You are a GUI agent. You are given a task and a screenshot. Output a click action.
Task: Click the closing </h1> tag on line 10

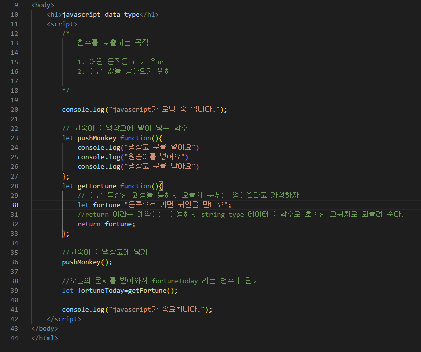tap(149, 15)
